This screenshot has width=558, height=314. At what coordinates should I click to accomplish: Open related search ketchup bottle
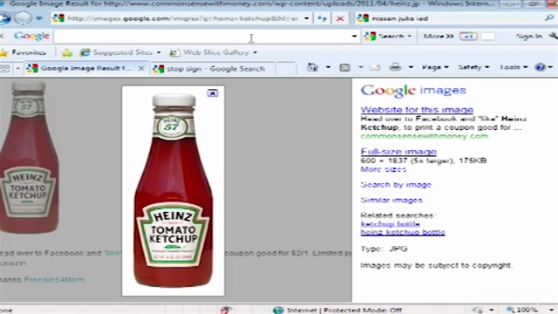390,224
